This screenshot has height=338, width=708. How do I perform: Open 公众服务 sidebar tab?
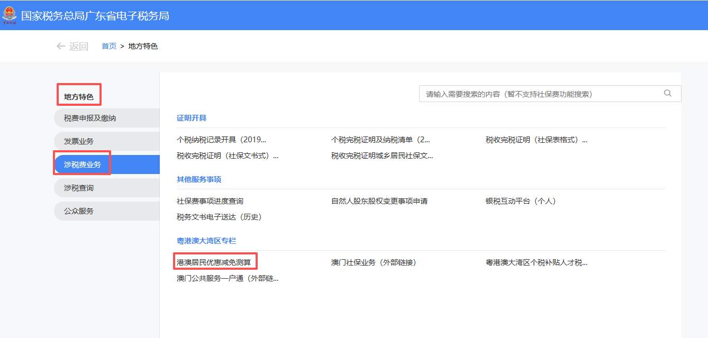(79, 211)
